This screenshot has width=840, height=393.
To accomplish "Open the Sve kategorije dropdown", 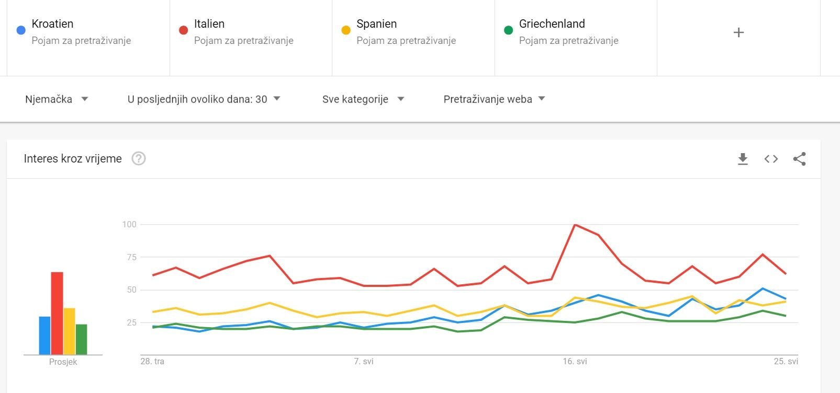I will [x=363, y=99].
